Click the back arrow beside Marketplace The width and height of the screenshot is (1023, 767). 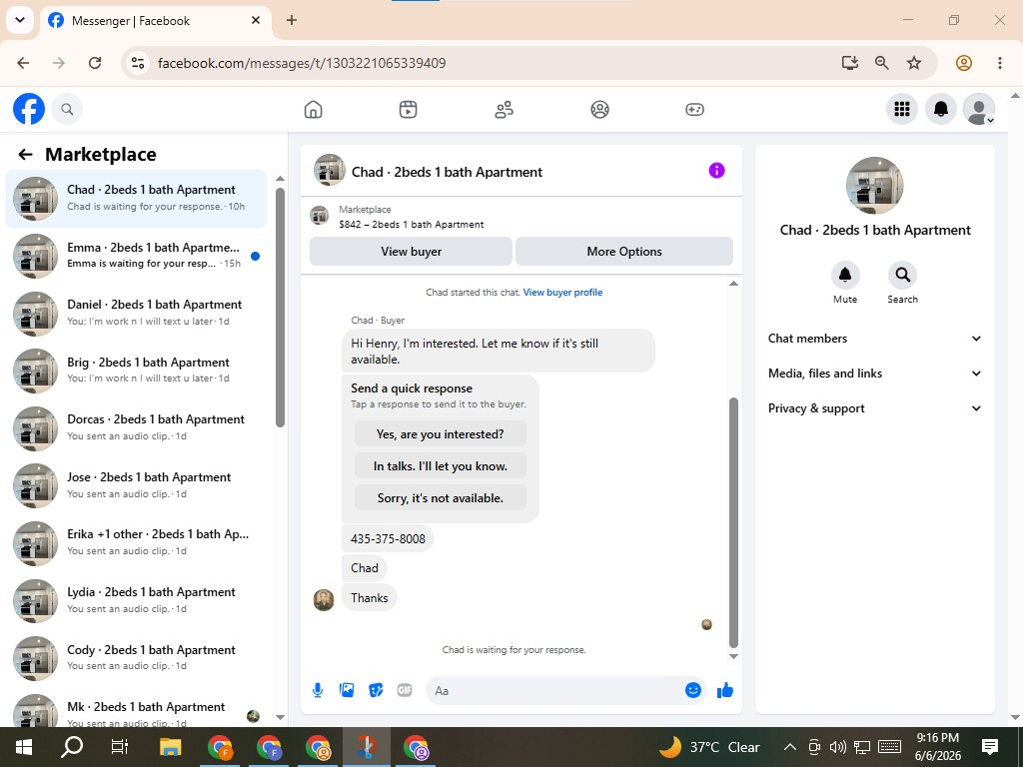25,155
